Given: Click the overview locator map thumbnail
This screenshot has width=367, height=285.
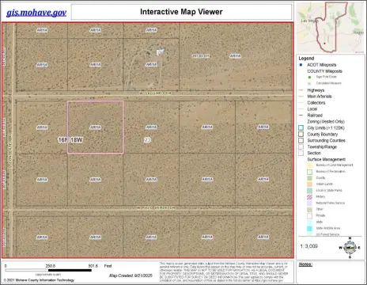Looking at the screenshot, I should click(x=331, y=28).
